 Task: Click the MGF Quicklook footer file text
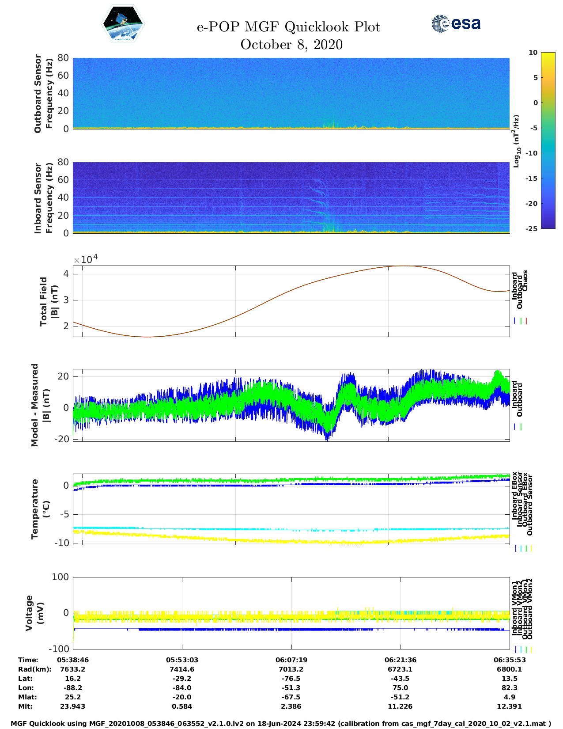(281, 723)
